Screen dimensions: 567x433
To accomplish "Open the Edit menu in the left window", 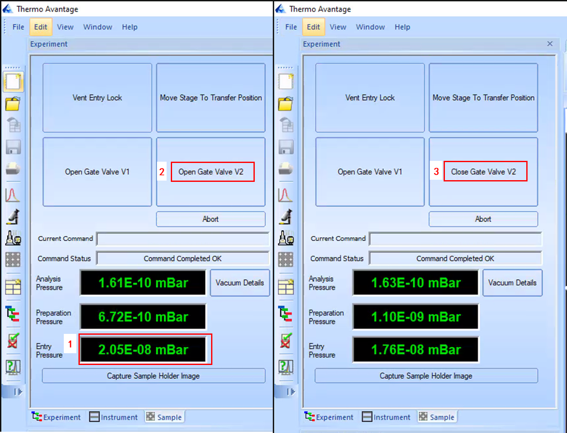I will (x=41, y=27).
